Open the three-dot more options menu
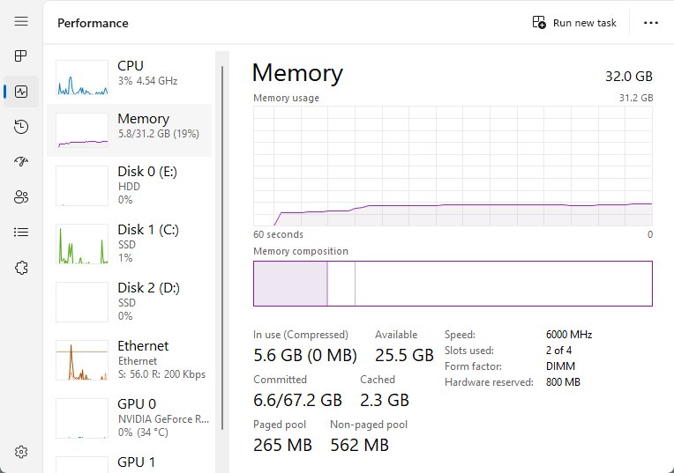 (x=651, y=23)
